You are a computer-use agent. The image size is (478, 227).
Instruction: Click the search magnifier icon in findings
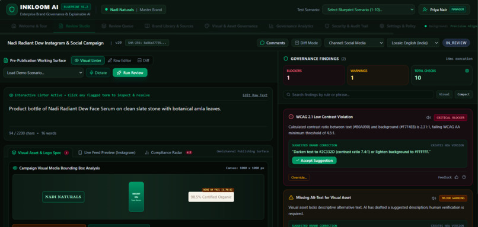288,94
